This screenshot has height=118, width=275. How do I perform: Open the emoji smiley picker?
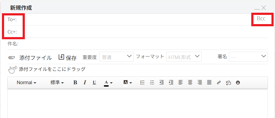pyautogui.click(x=238, y=83)
